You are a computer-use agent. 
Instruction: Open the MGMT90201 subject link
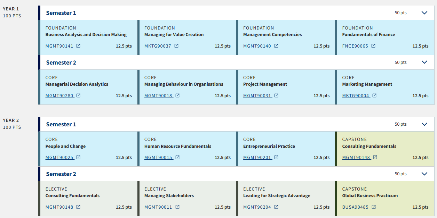[x=257, y=157]
